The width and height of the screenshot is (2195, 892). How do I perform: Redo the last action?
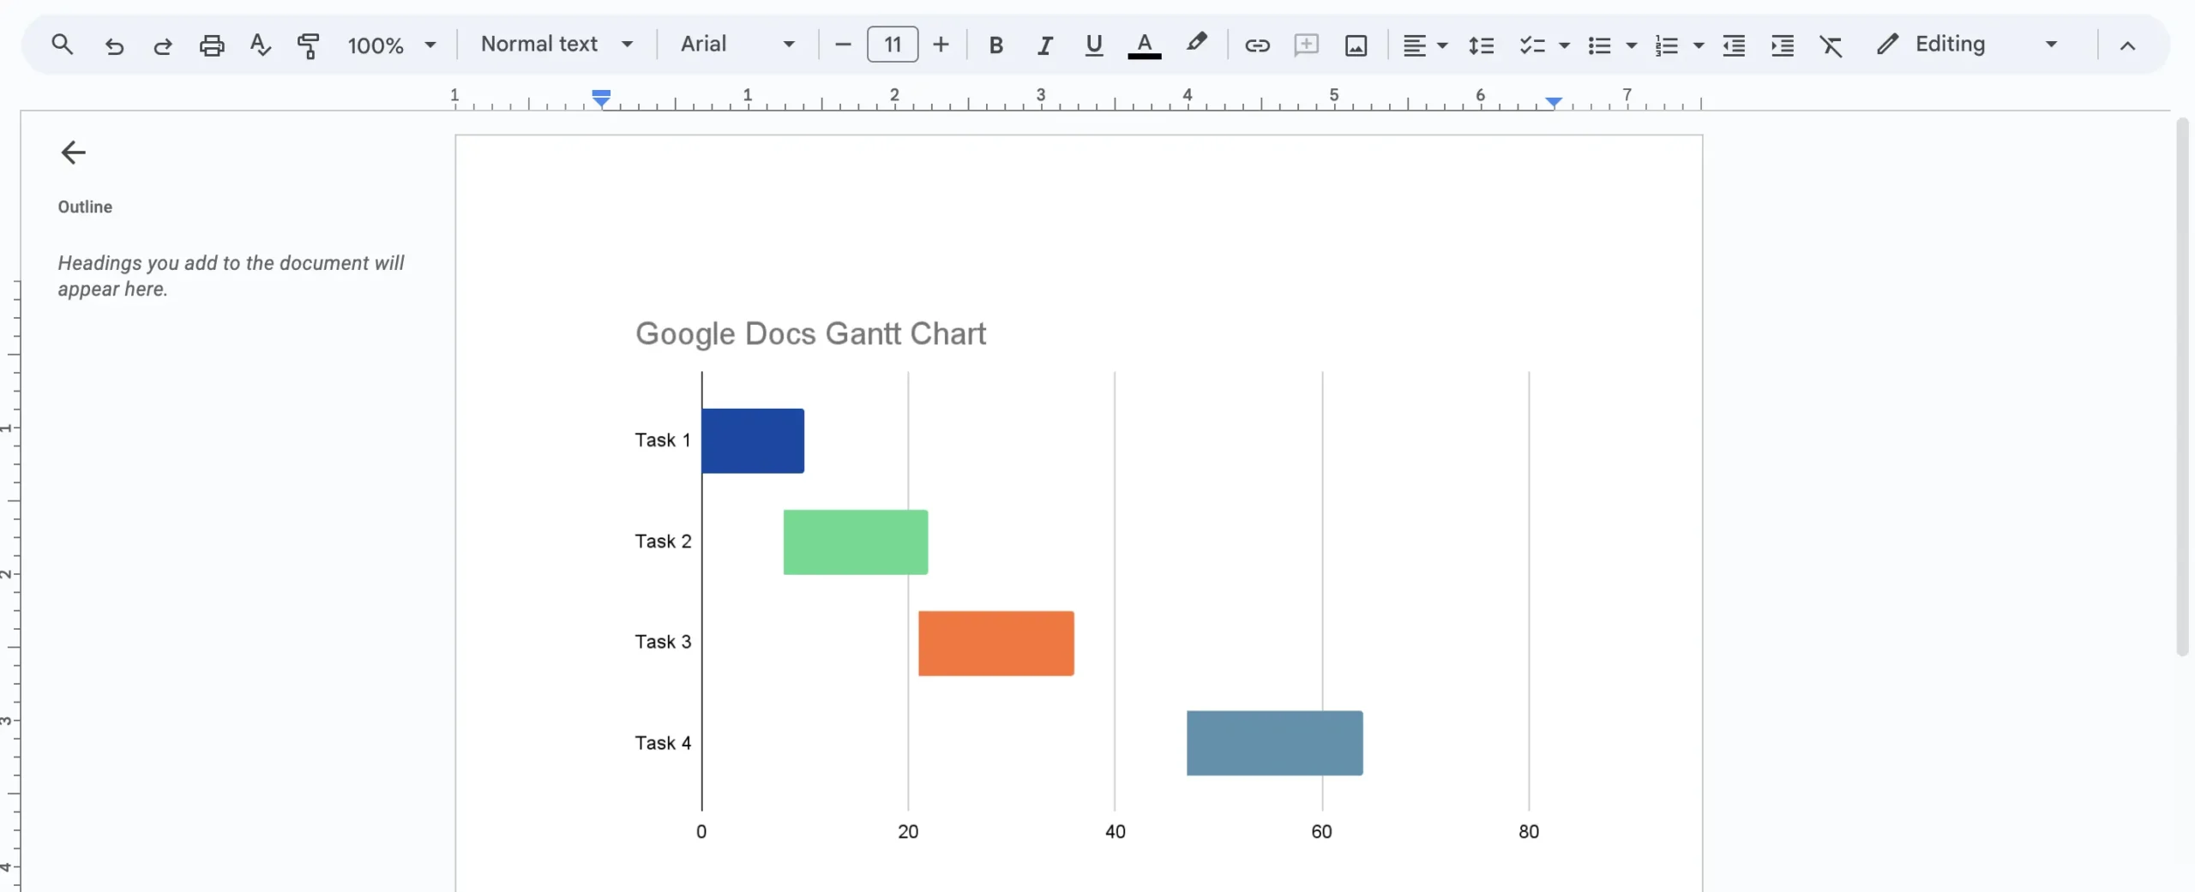(163, 45)
